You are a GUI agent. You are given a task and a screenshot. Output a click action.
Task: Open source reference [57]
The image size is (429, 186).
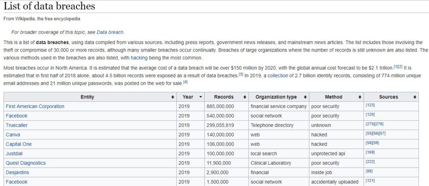382,133
